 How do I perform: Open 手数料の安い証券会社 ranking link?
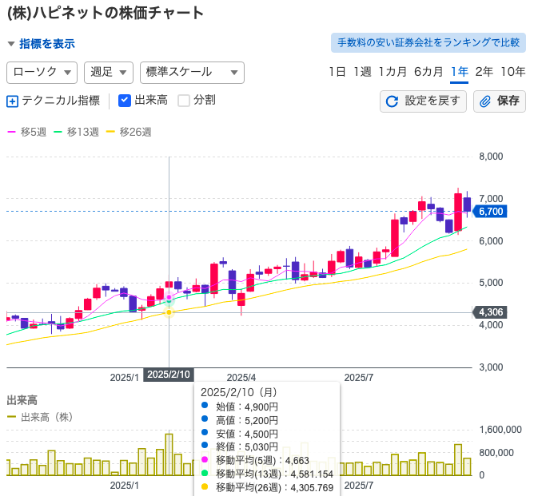[428, 42]
